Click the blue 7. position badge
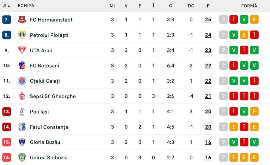This screenshot has height=165, width=270. point(7,20)
